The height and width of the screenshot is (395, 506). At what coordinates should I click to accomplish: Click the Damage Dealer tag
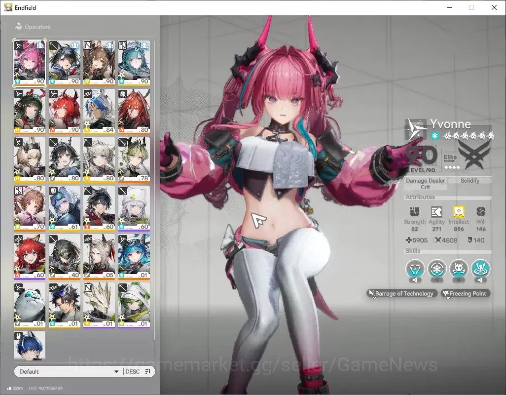coord(425,181)
